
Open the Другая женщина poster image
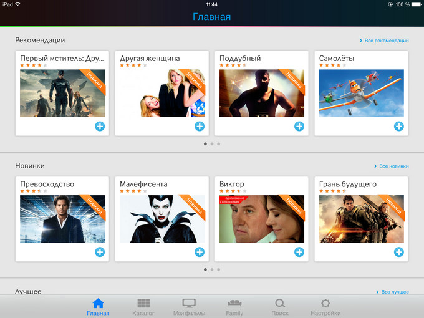[162, 94]
